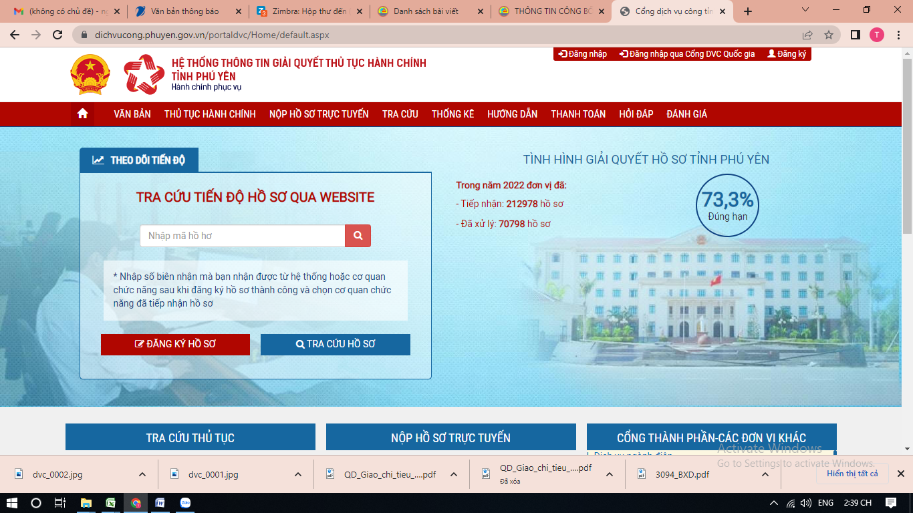This screenshot has height=513, width=913.
Task: Go back with the browser back arrow
Action: point(15,35)
